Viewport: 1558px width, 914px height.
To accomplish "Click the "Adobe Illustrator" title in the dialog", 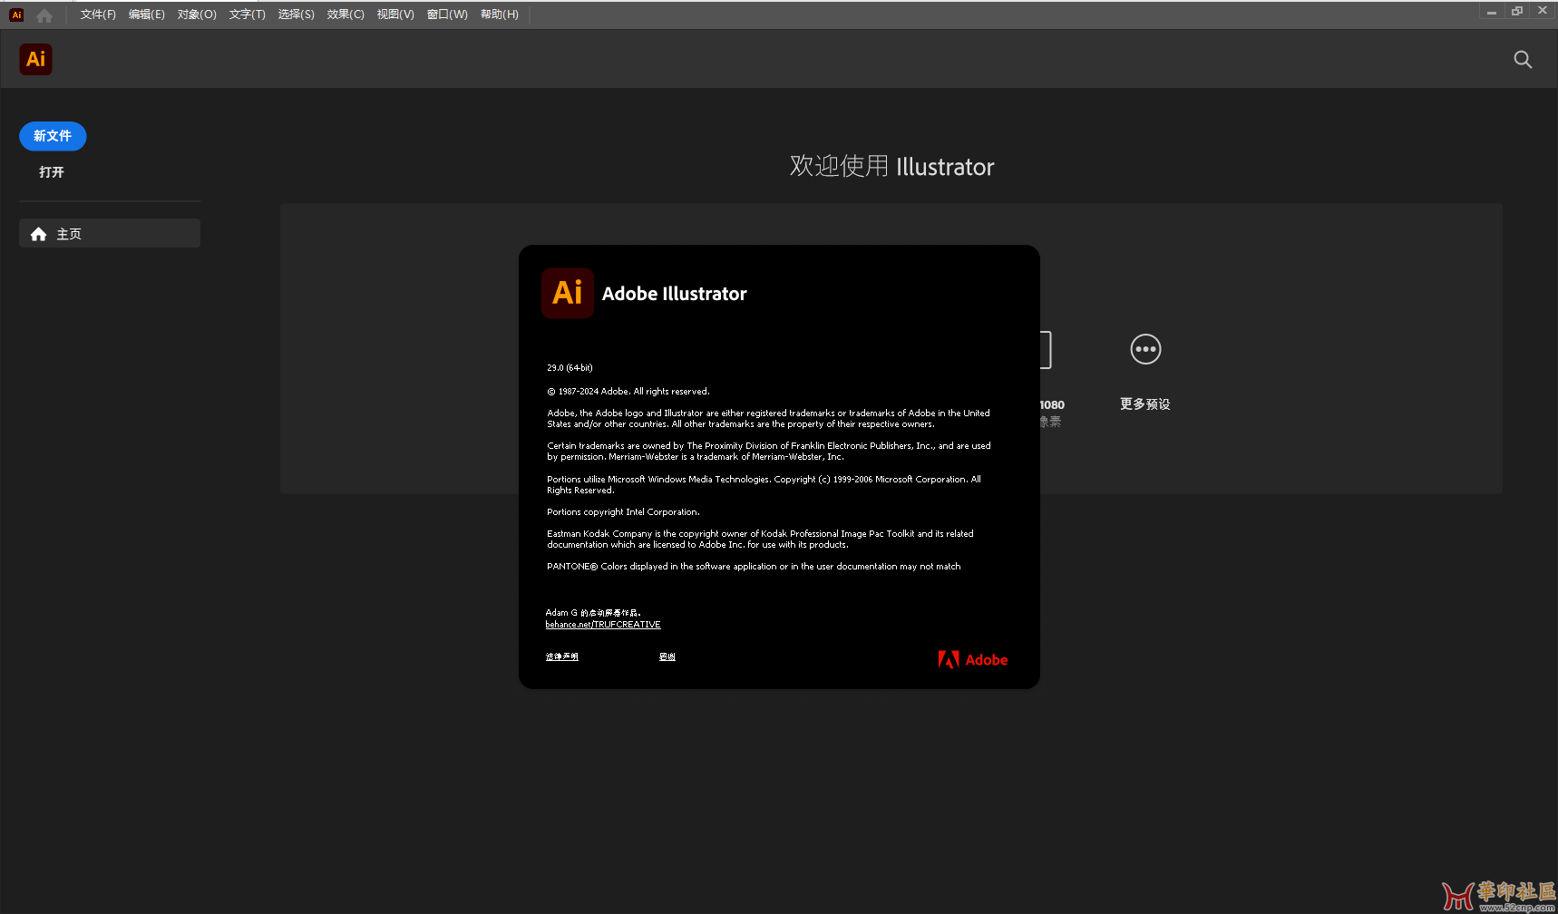I will 675,294.
